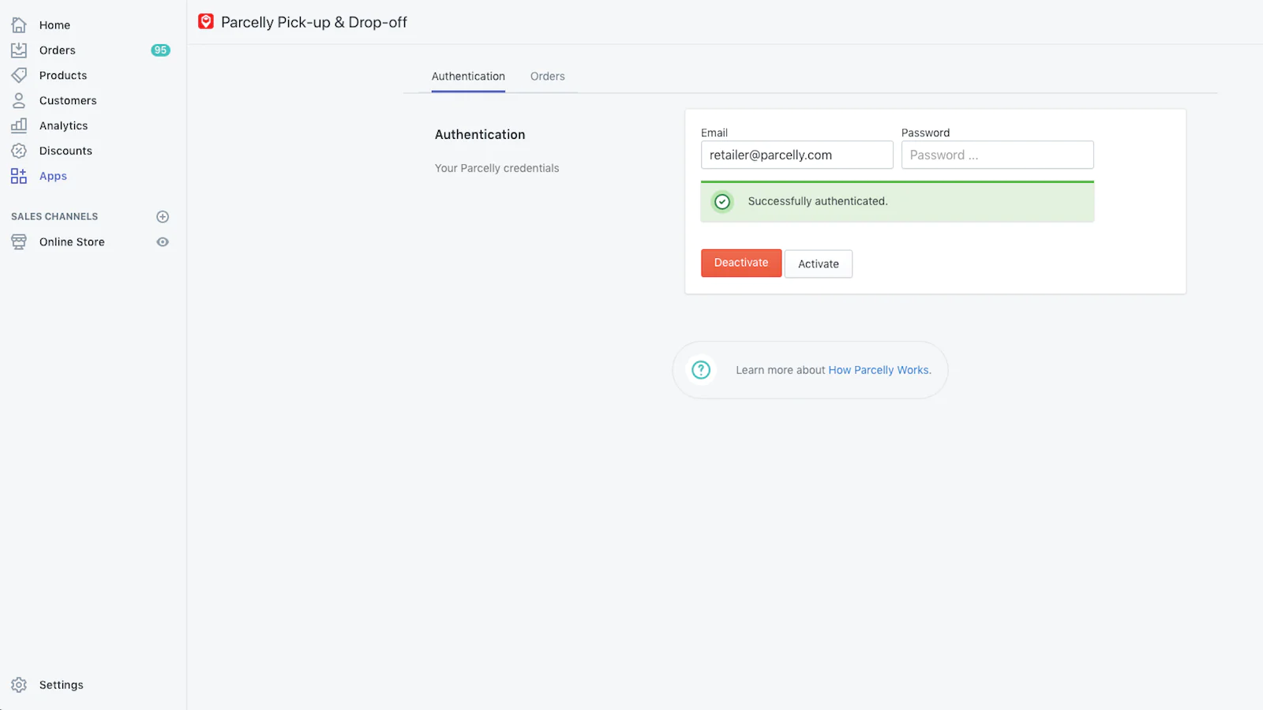
Task: Focus the Password input field
Action: coord(997,155)
